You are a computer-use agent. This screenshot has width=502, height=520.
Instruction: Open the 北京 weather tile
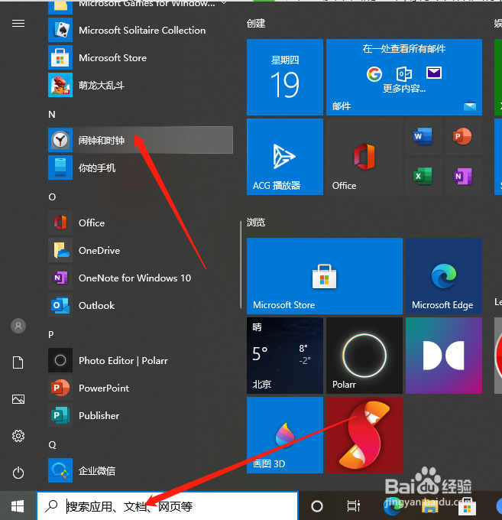[285, 356]
